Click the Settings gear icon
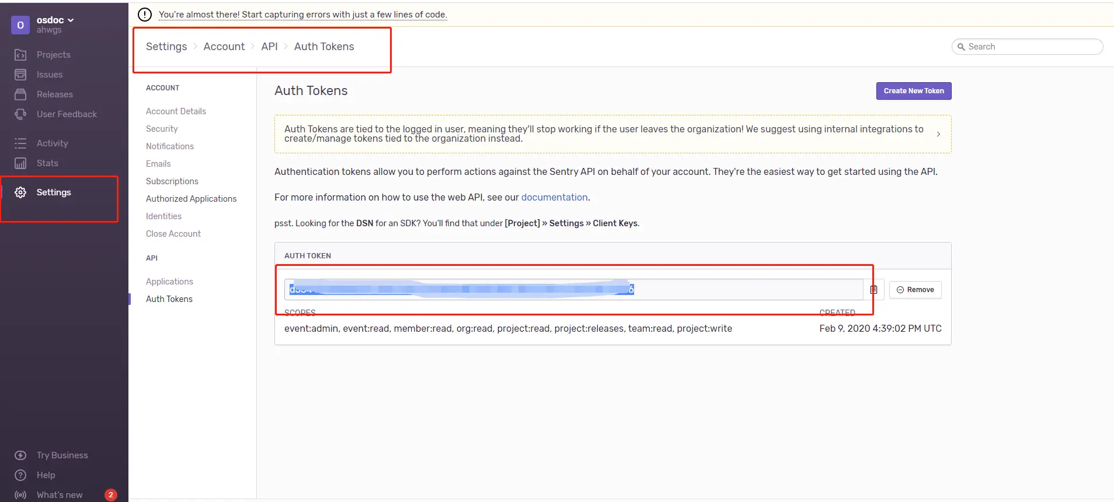This screenshot has width=1114, height=502. point(20,192)
